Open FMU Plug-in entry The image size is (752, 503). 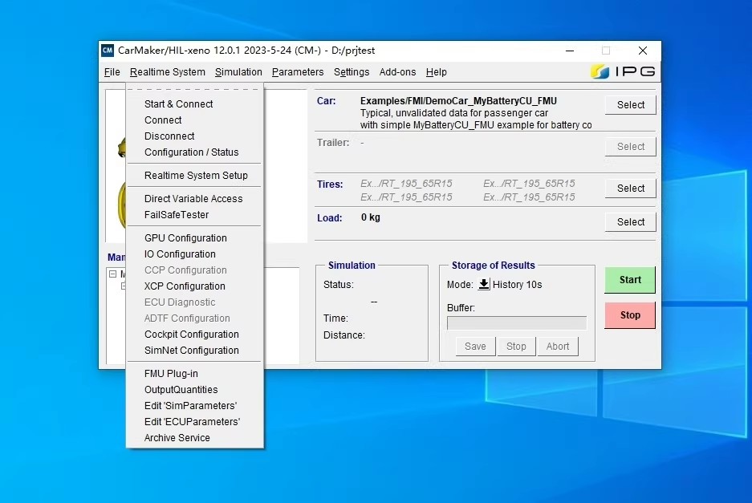click(195, 374)
